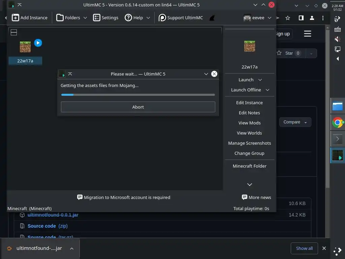Expand the downloaded jar options chevron
The width and height of the screenshot is (345, 259).
point(72,249)
